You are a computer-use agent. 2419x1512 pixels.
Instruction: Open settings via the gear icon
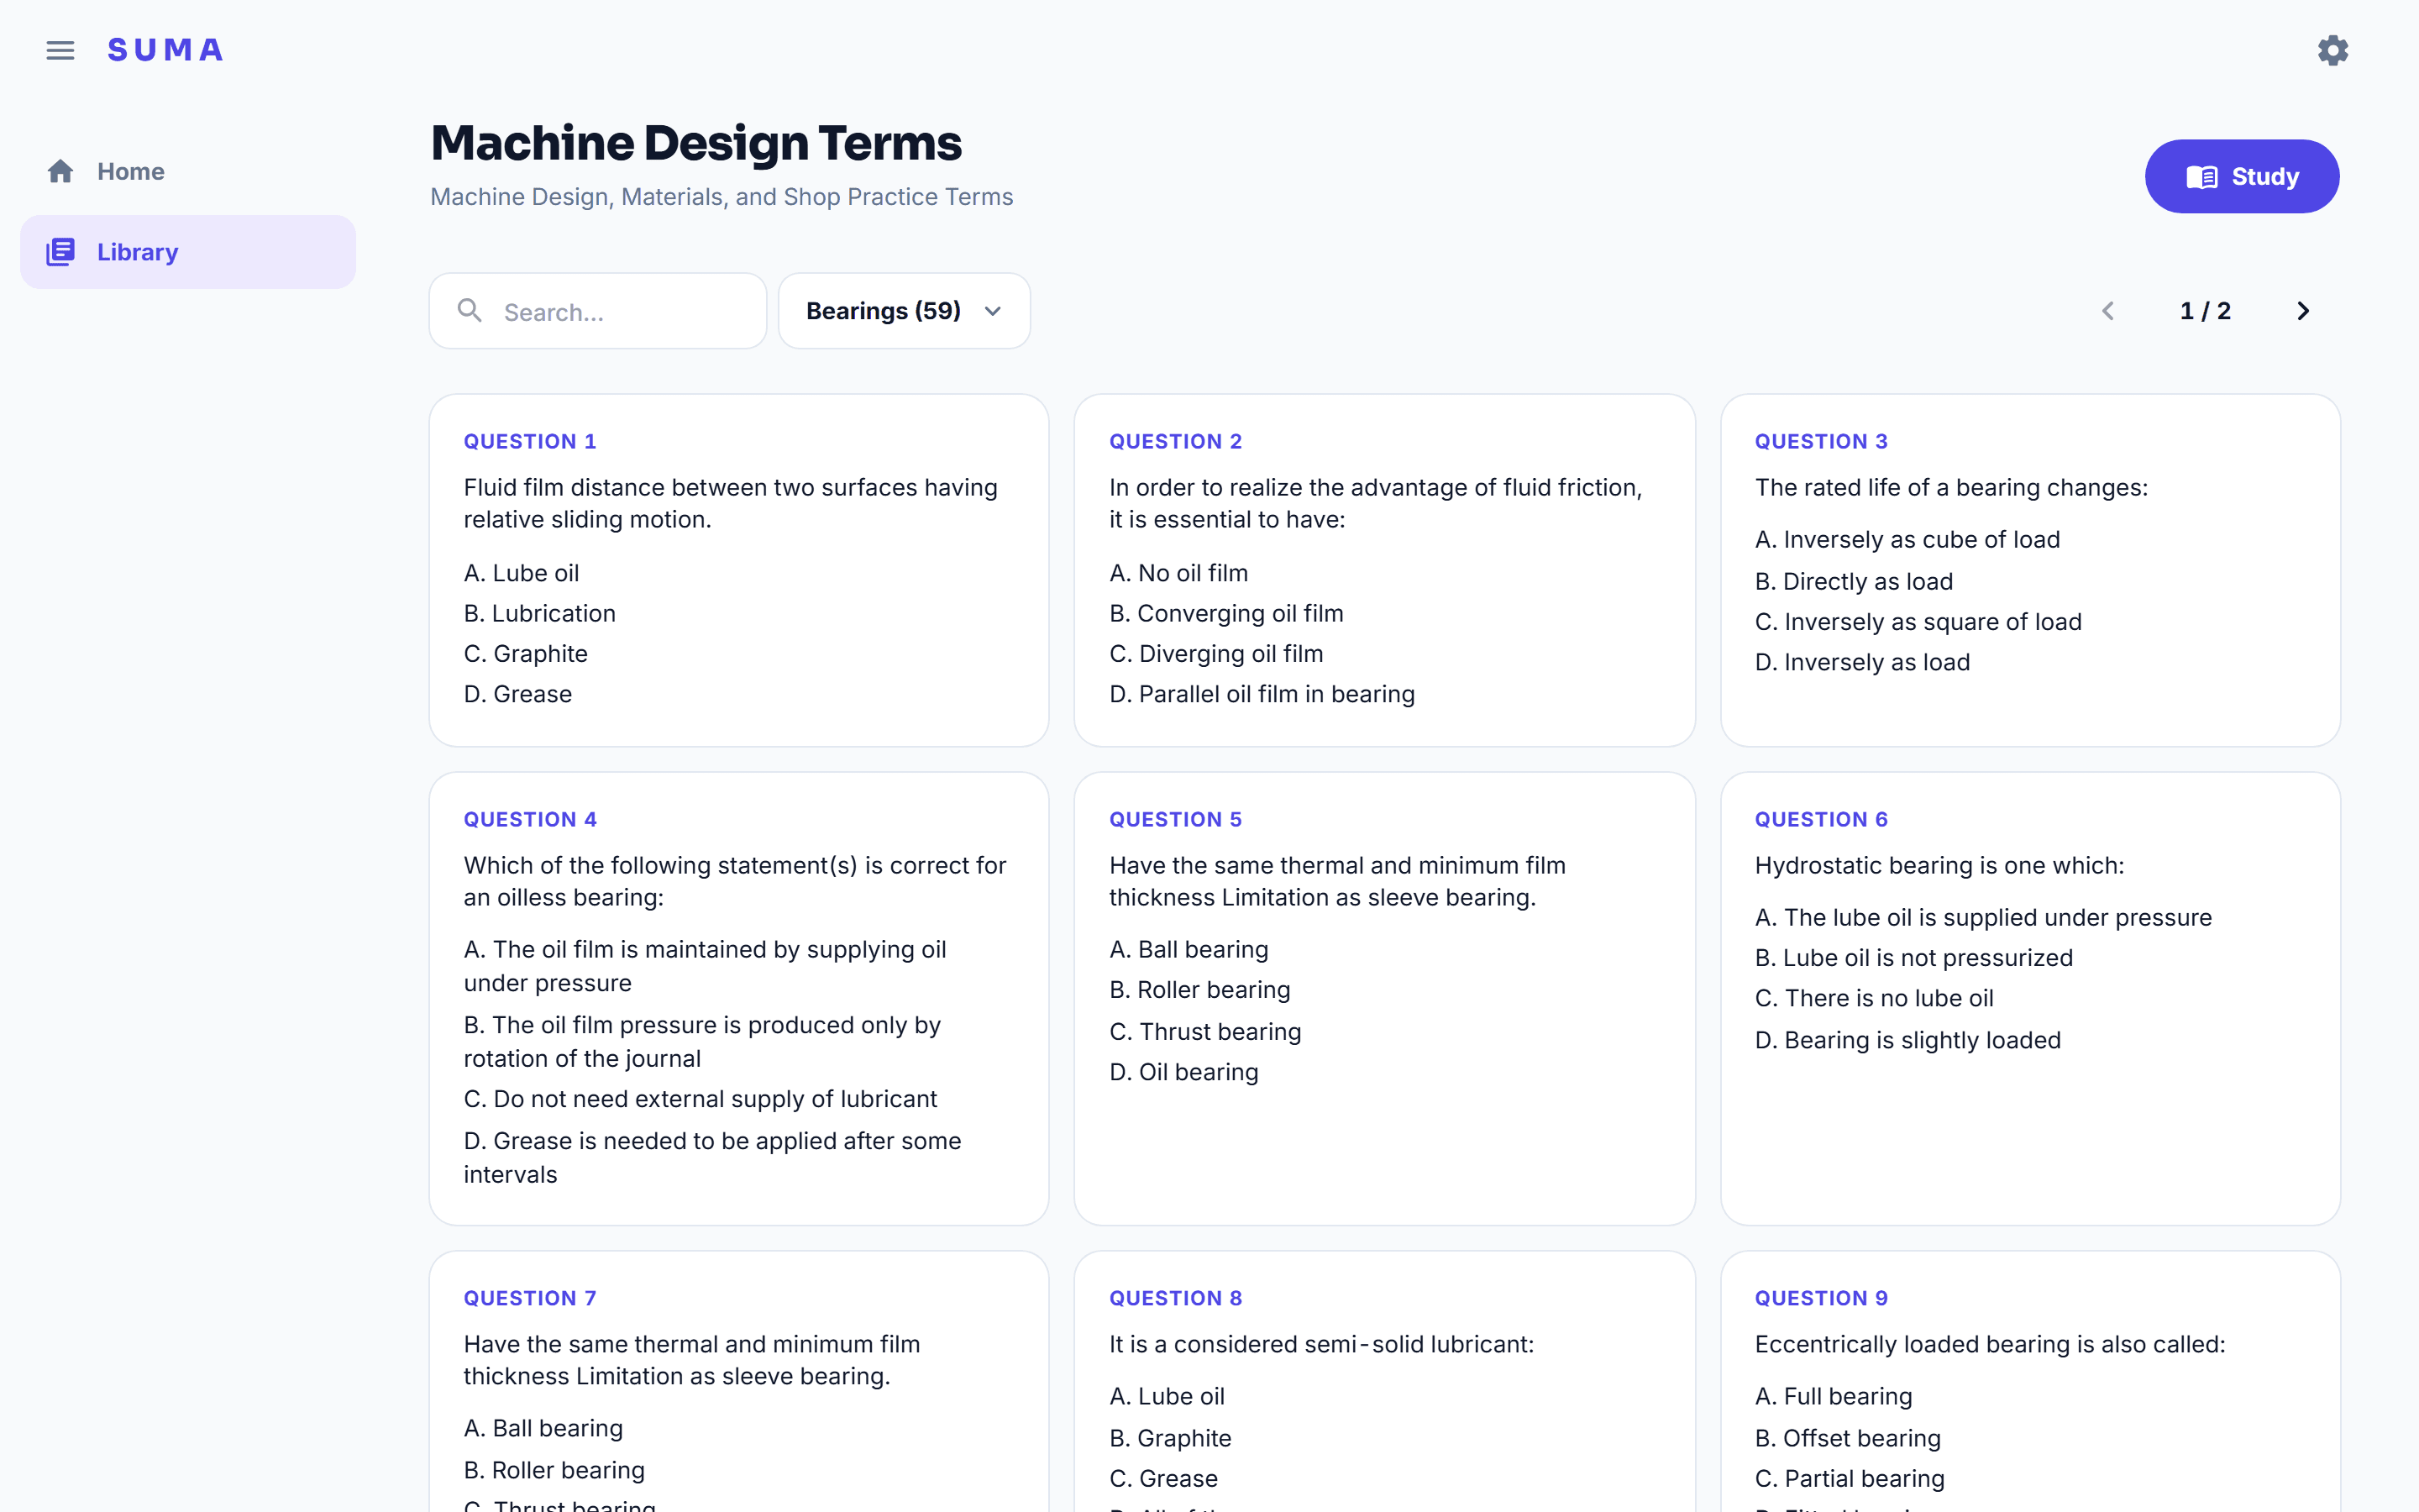pyautogui.click(x=2333, y=50)
